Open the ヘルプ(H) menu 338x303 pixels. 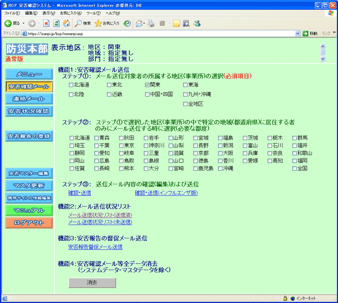point(113,13)
